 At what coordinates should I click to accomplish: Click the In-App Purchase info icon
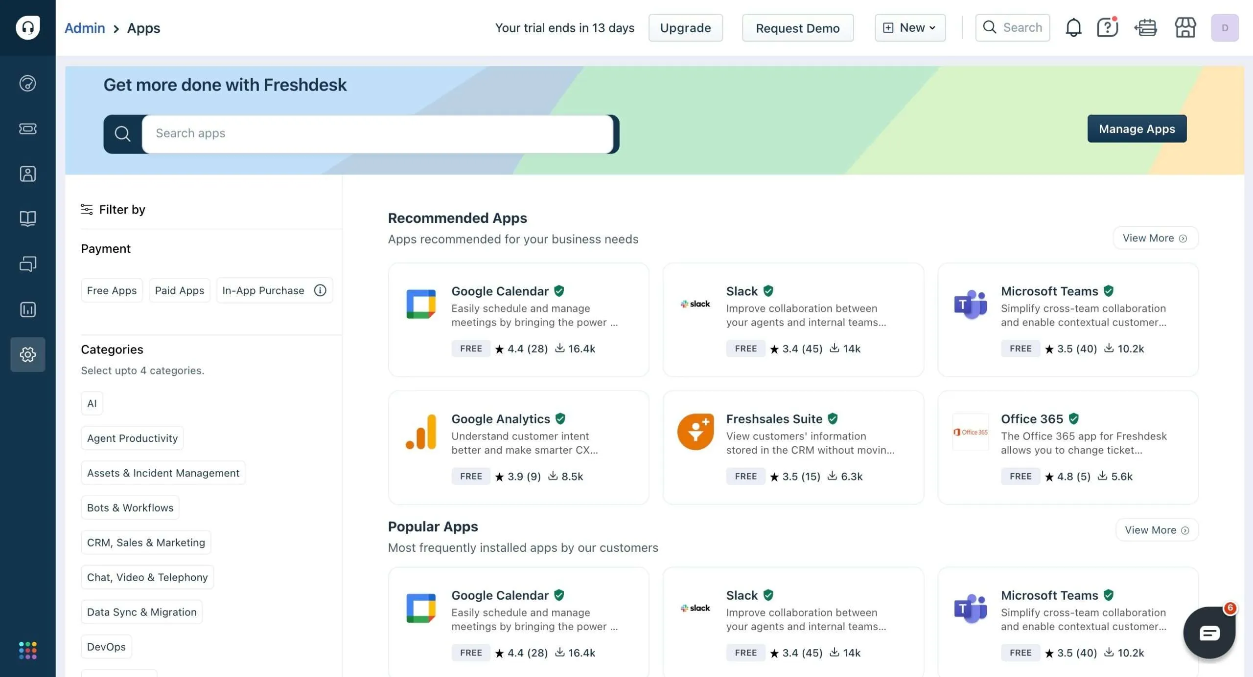coord(320,290)
